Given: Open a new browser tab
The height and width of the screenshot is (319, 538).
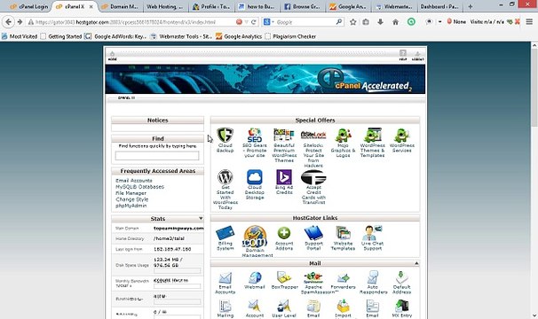Looking at the screenshot, I should (470, 6).
